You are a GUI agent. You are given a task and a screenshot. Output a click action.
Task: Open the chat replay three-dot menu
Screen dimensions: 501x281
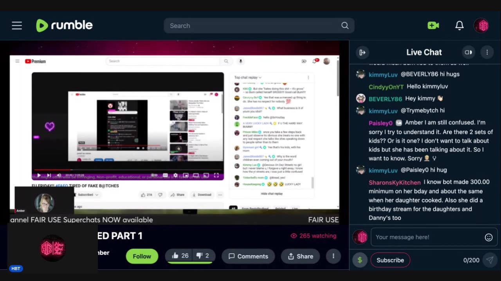308,77
